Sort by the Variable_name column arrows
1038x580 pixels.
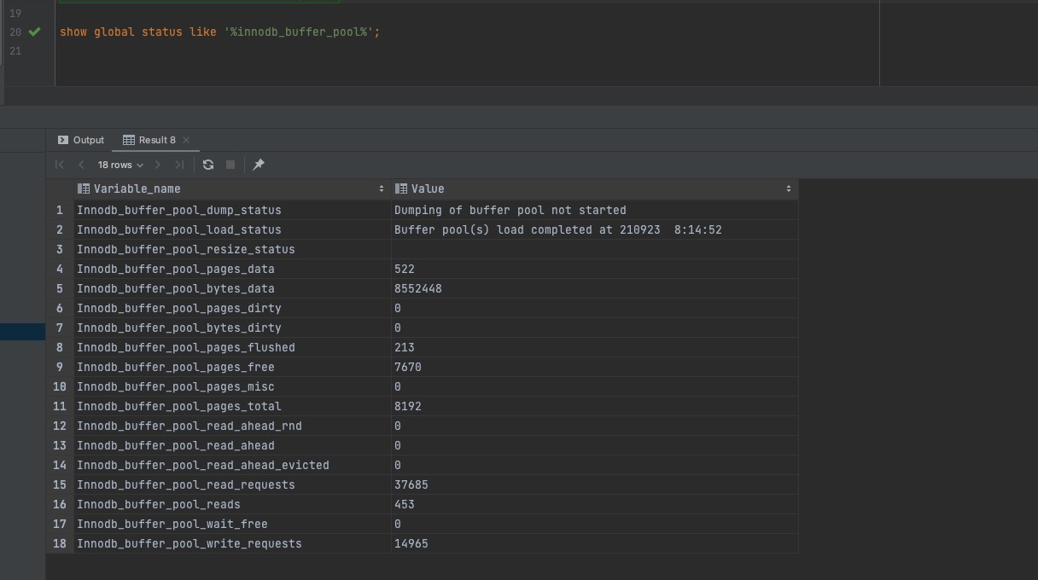[382, 188]
